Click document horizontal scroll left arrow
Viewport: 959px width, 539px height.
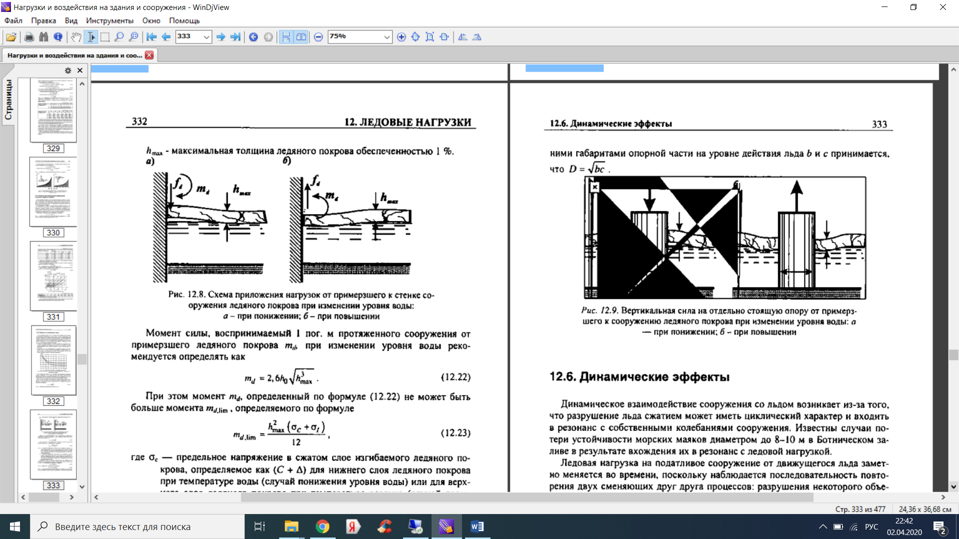(x=96, y=497)
